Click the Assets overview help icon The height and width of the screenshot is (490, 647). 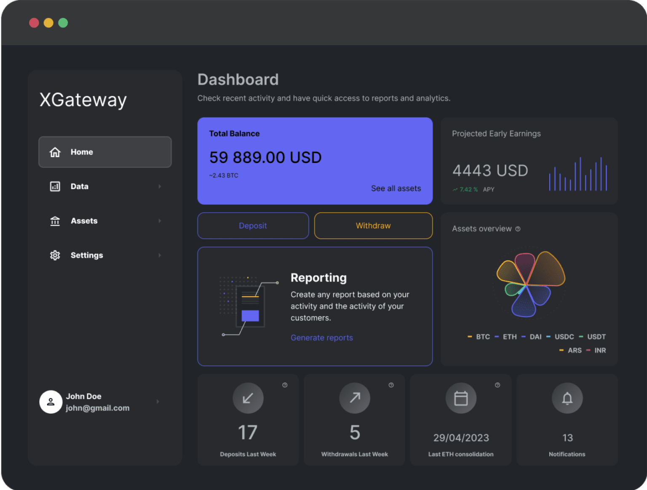coord(518,229)
